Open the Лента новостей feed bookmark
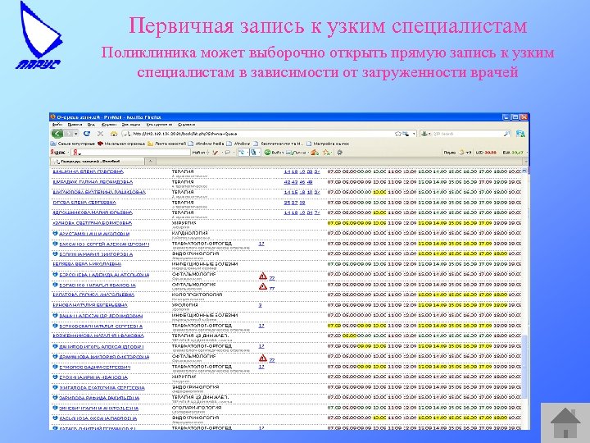The image size is (590, 443). [x=166, y=144]
